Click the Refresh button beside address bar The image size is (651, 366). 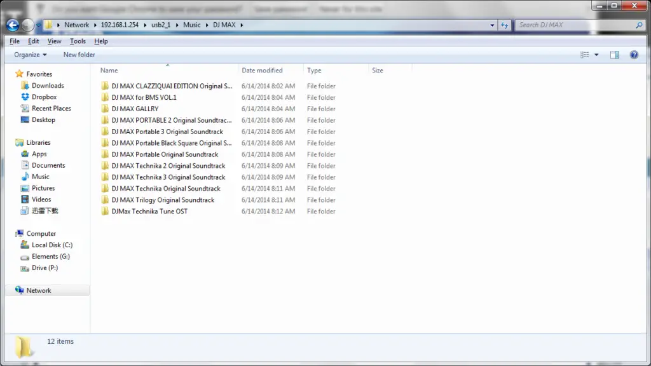504,25
